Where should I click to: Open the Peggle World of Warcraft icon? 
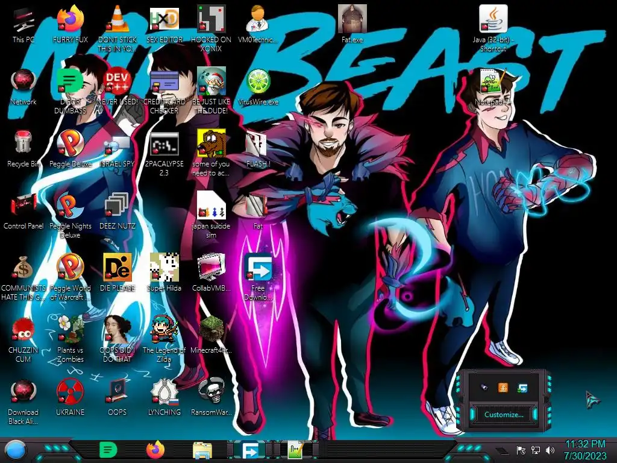pyautogui.click(x=70, y=277)
